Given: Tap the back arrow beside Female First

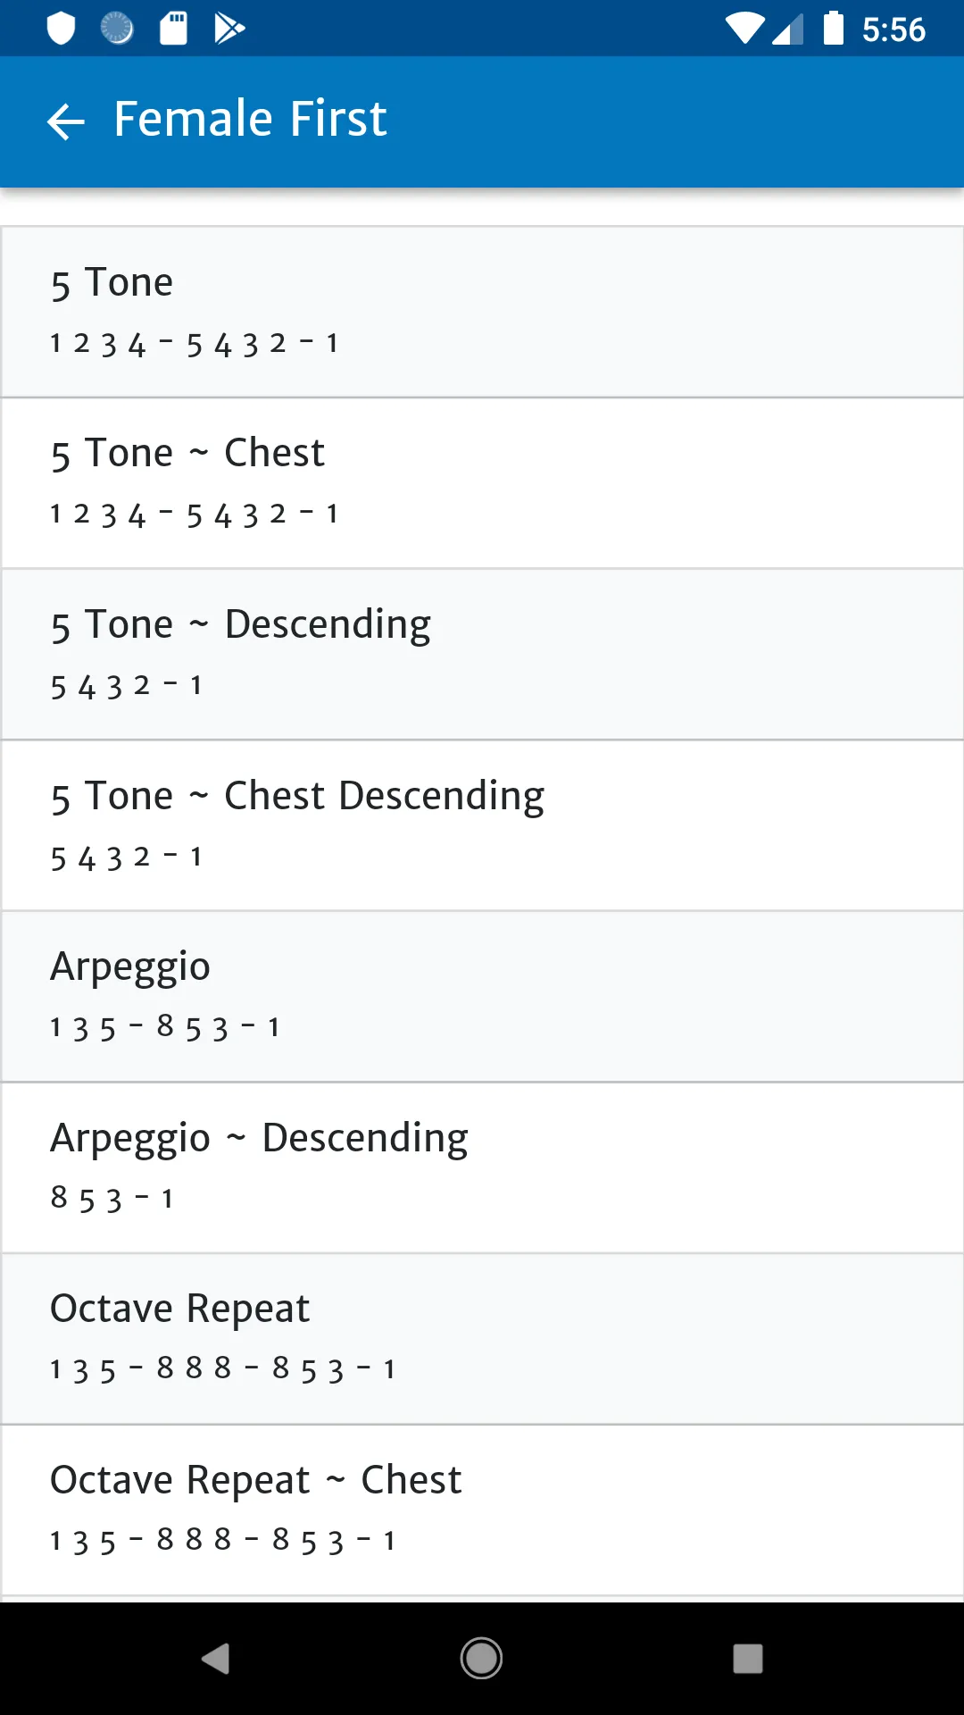Looking at the screenshot, I should 65,121.
